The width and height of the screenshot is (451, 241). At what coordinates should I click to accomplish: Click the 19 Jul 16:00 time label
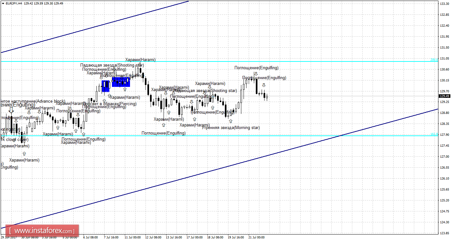pos(236,237)
